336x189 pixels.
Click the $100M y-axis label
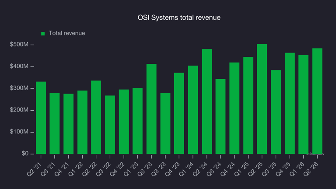click(19, 132)
